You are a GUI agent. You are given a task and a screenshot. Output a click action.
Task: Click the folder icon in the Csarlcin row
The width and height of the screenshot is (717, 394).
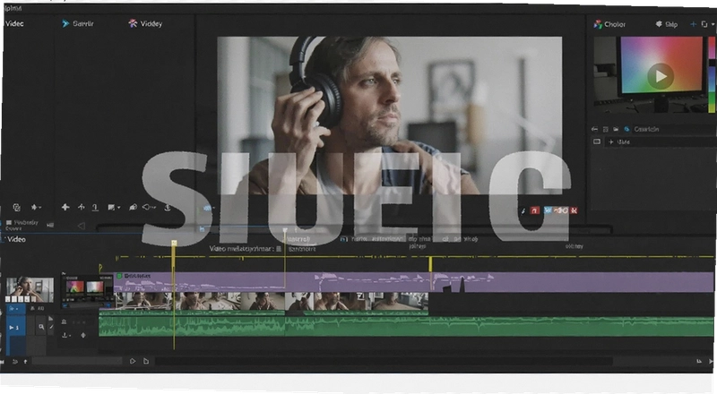coord(616,129)
